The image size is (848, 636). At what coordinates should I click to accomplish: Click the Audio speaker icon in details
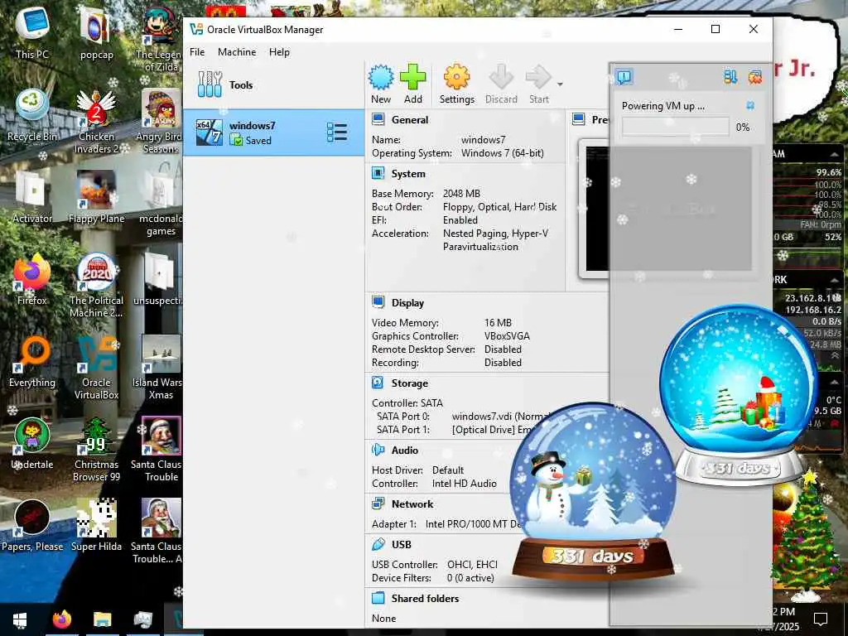pos(378,450)
